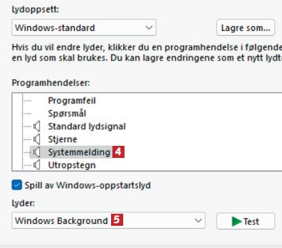The image size is (282, 248).
Task: Click the Windows Background sound selection
Action: pyautogui.click(x=61, y=220)
